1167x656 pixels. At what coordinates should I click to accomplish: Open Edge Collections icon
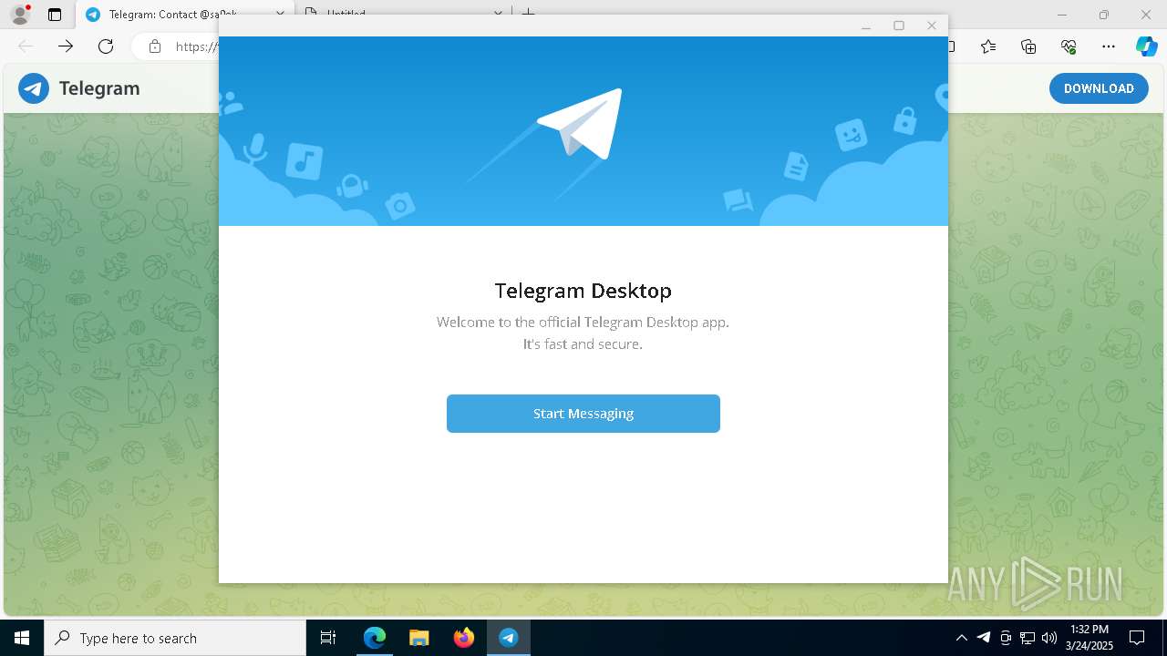click(x=1028, y=46)
